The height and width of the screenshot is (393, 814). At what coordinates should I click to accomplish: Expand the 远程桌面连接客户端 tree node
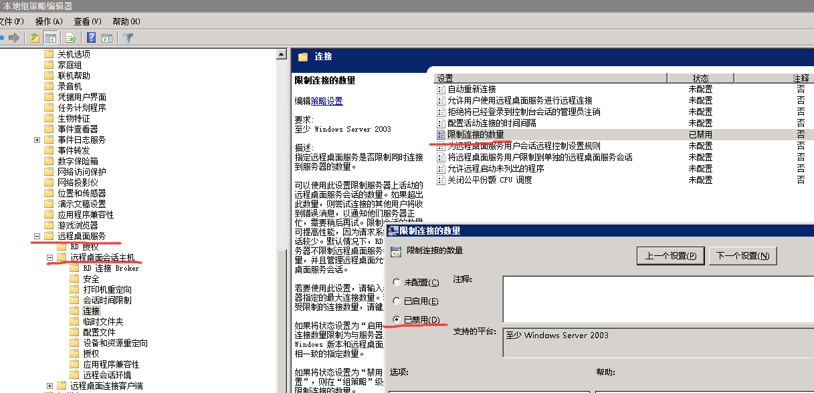(x=49, y=386)
